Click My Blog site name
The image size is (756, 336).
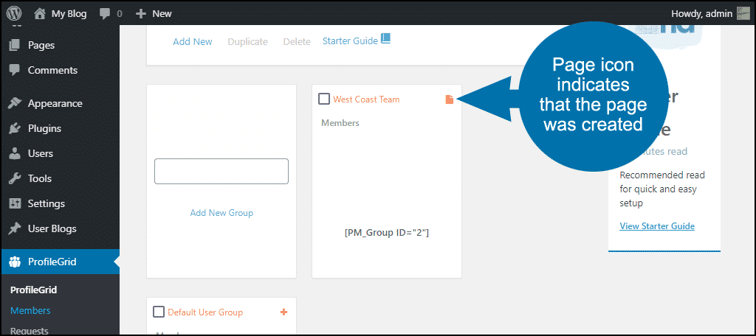(x=69, y=14)
